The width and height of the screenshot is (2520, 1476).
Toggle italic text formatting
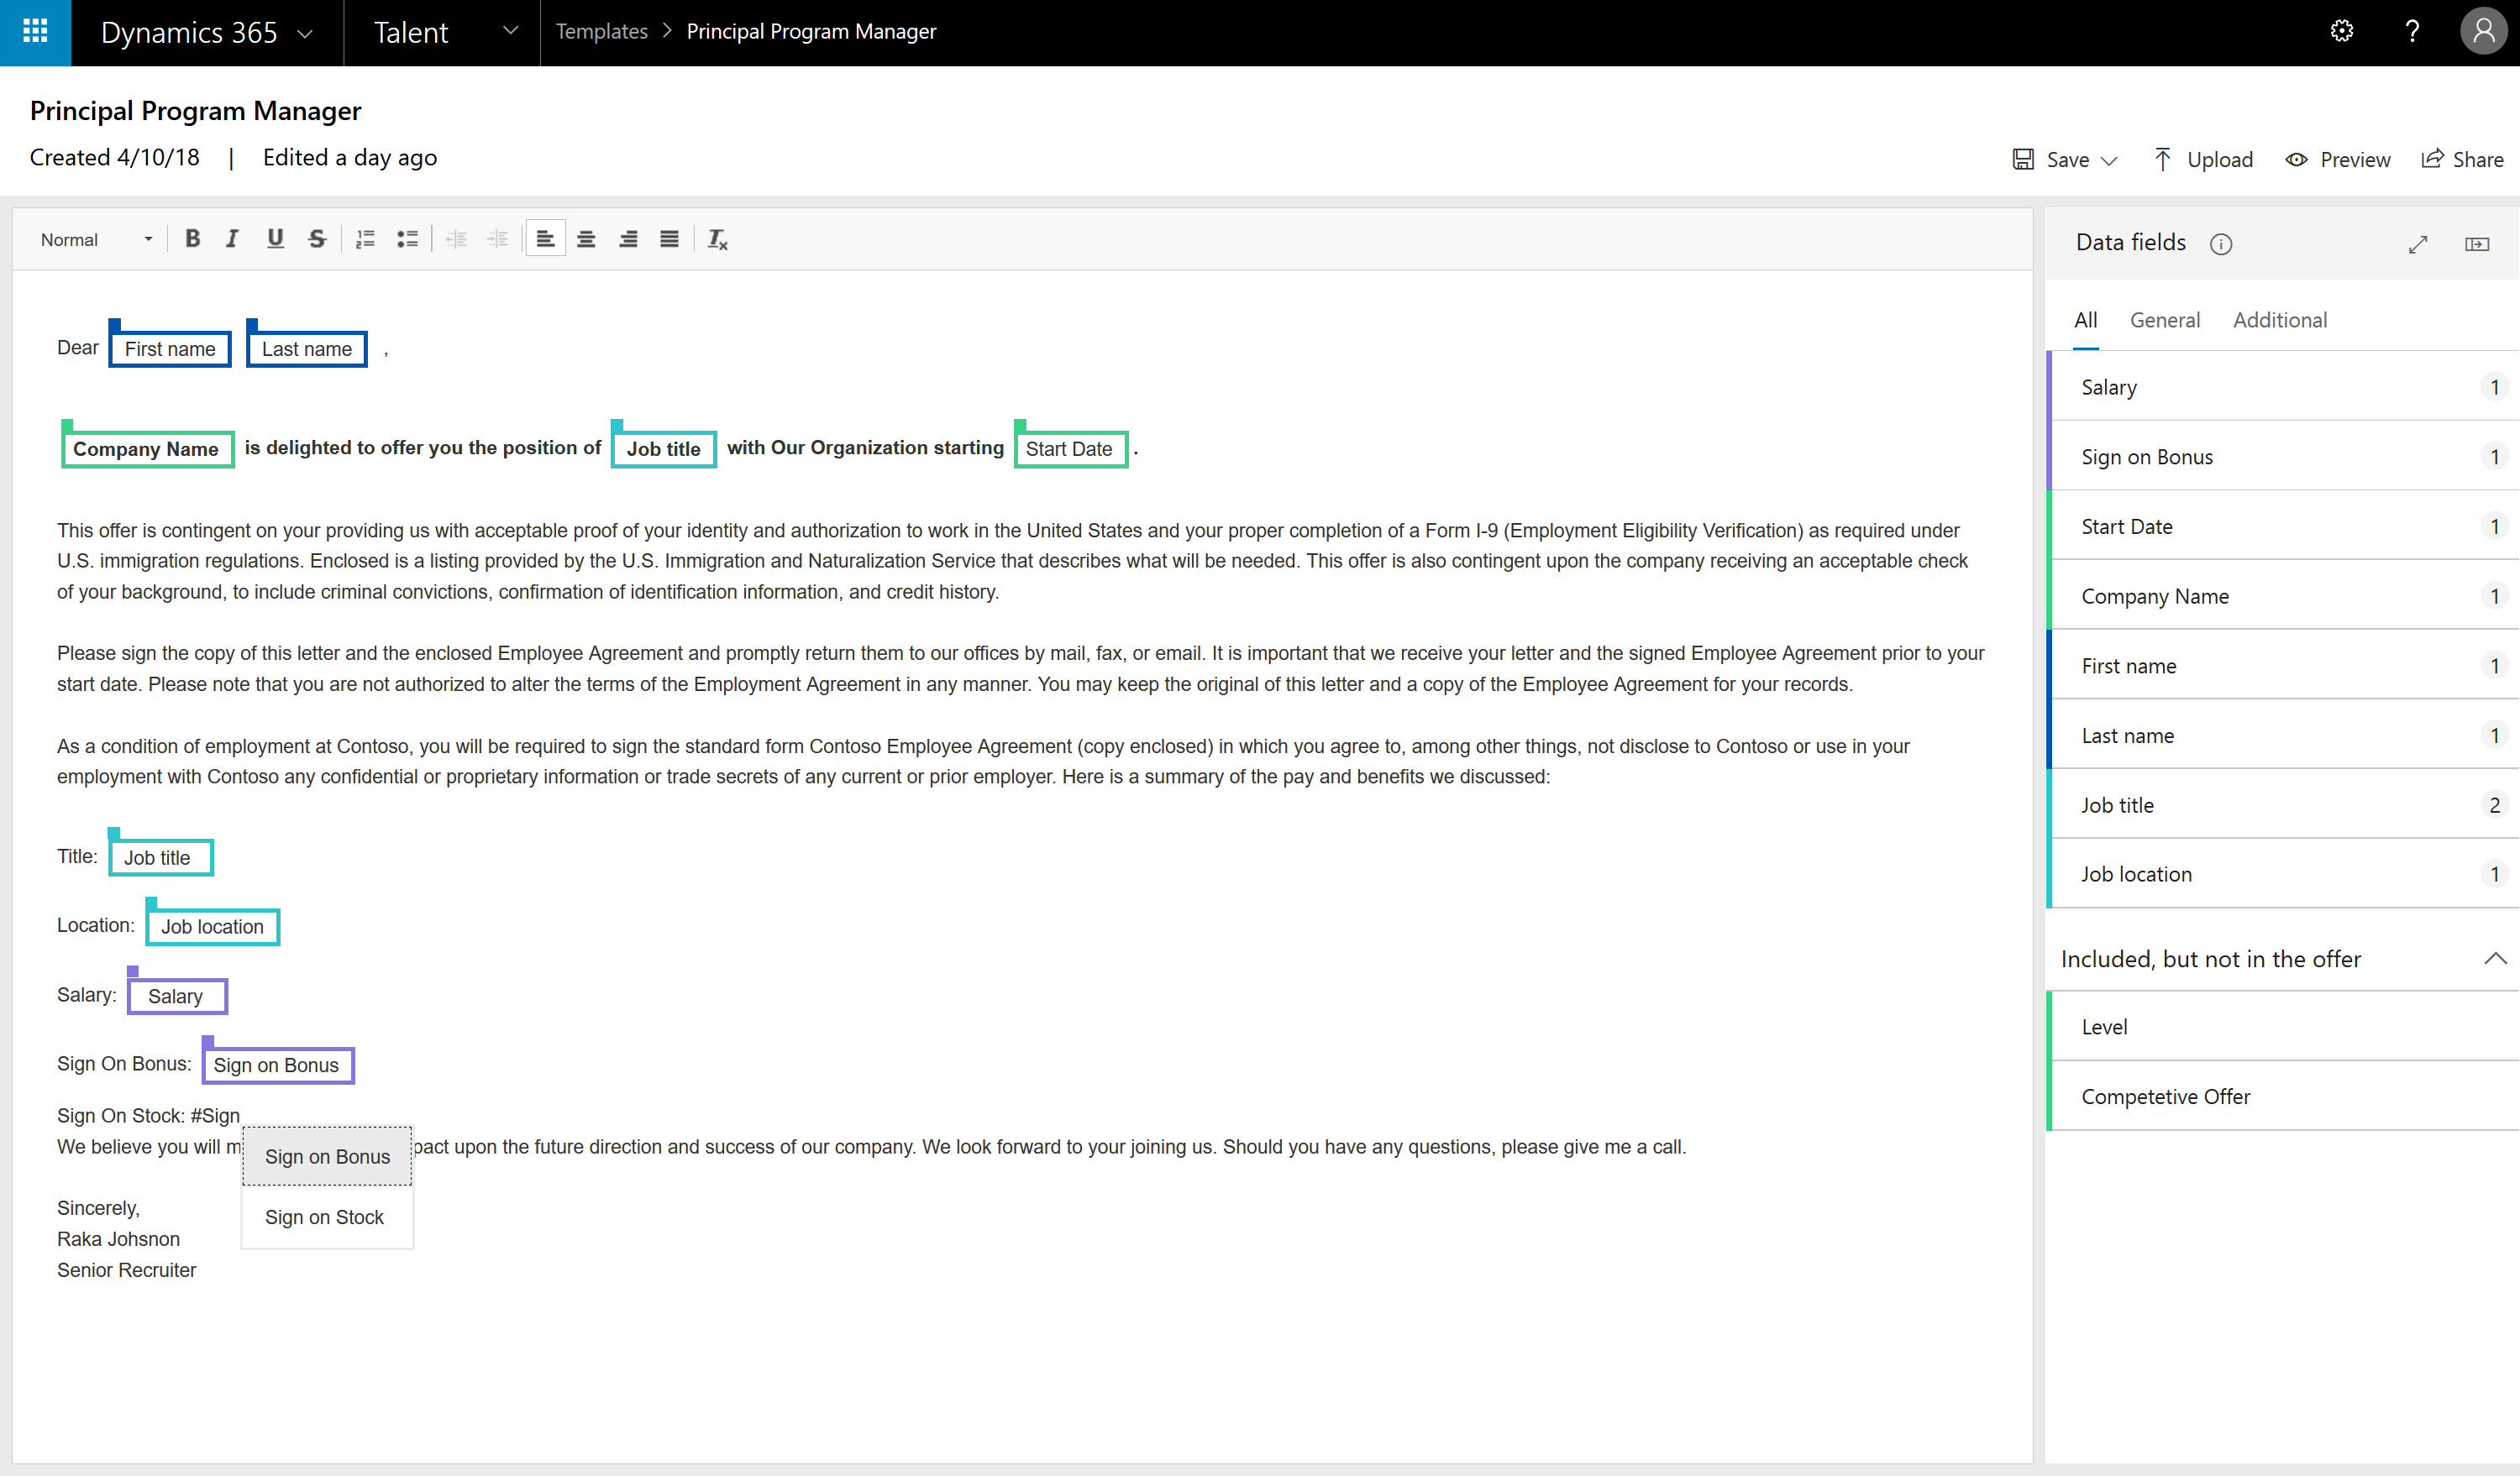click(x=232, y=238)
